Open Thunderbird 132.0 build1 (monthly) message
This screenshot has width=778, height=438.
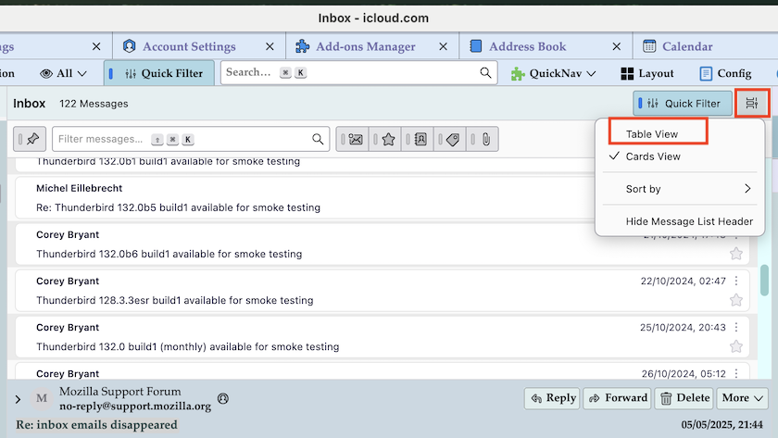(x=382, y=337)
